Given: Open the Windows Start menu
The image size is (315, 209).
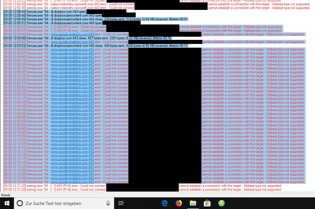Looking at the screenshot, I should point(7,203).
